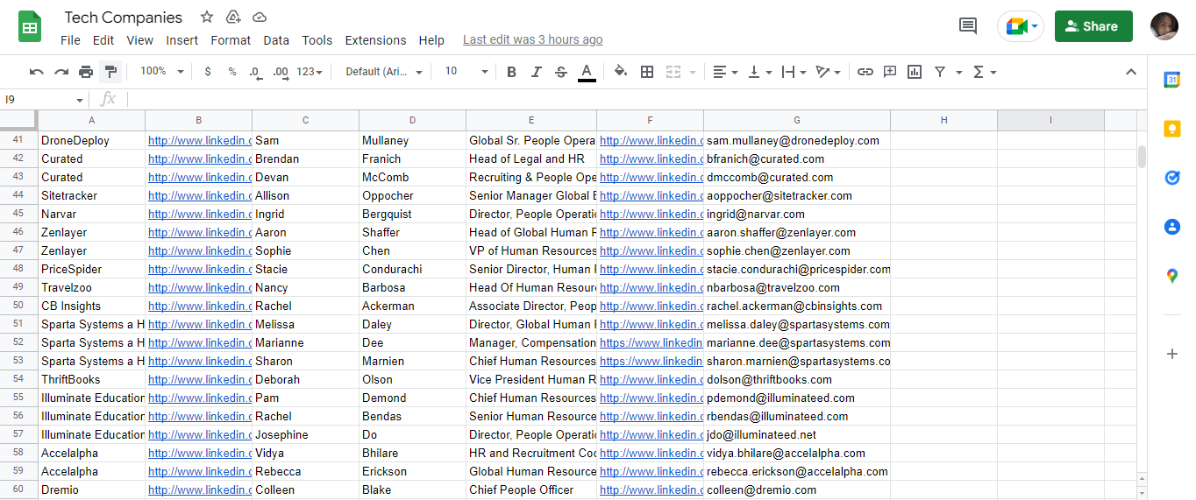This screenshot has width=1196, height=500.
Task: Collapse the menus with the chevron
Action: coord(1131,72)
